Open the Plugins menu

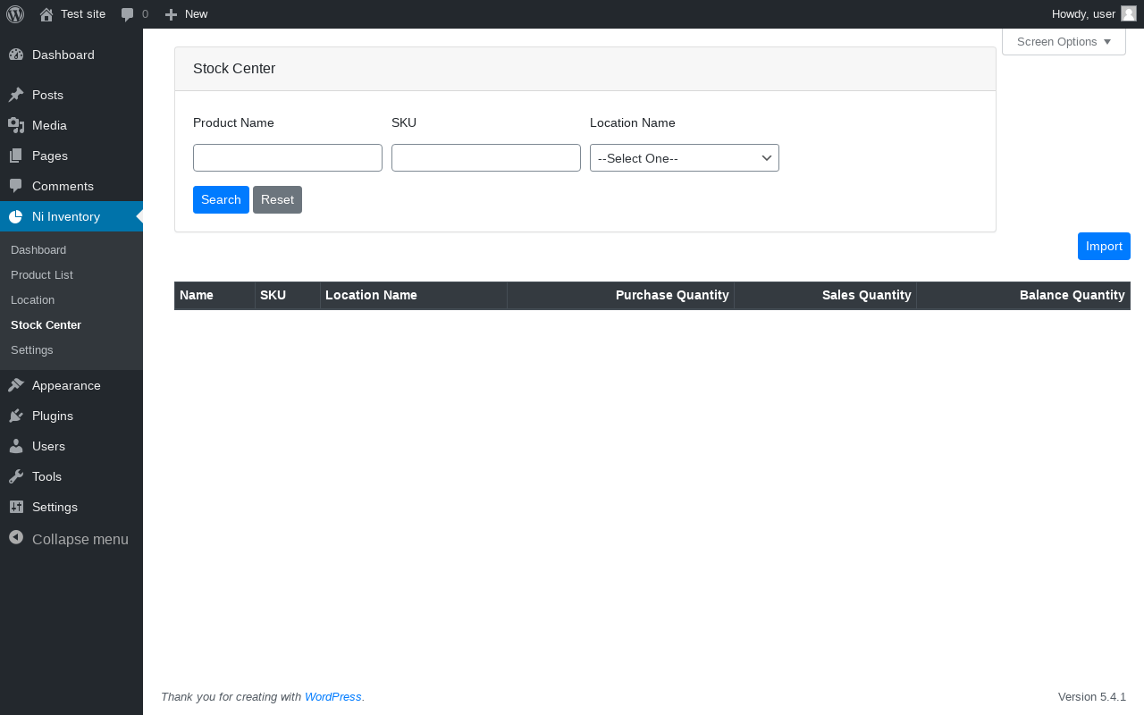coord(71,416)
